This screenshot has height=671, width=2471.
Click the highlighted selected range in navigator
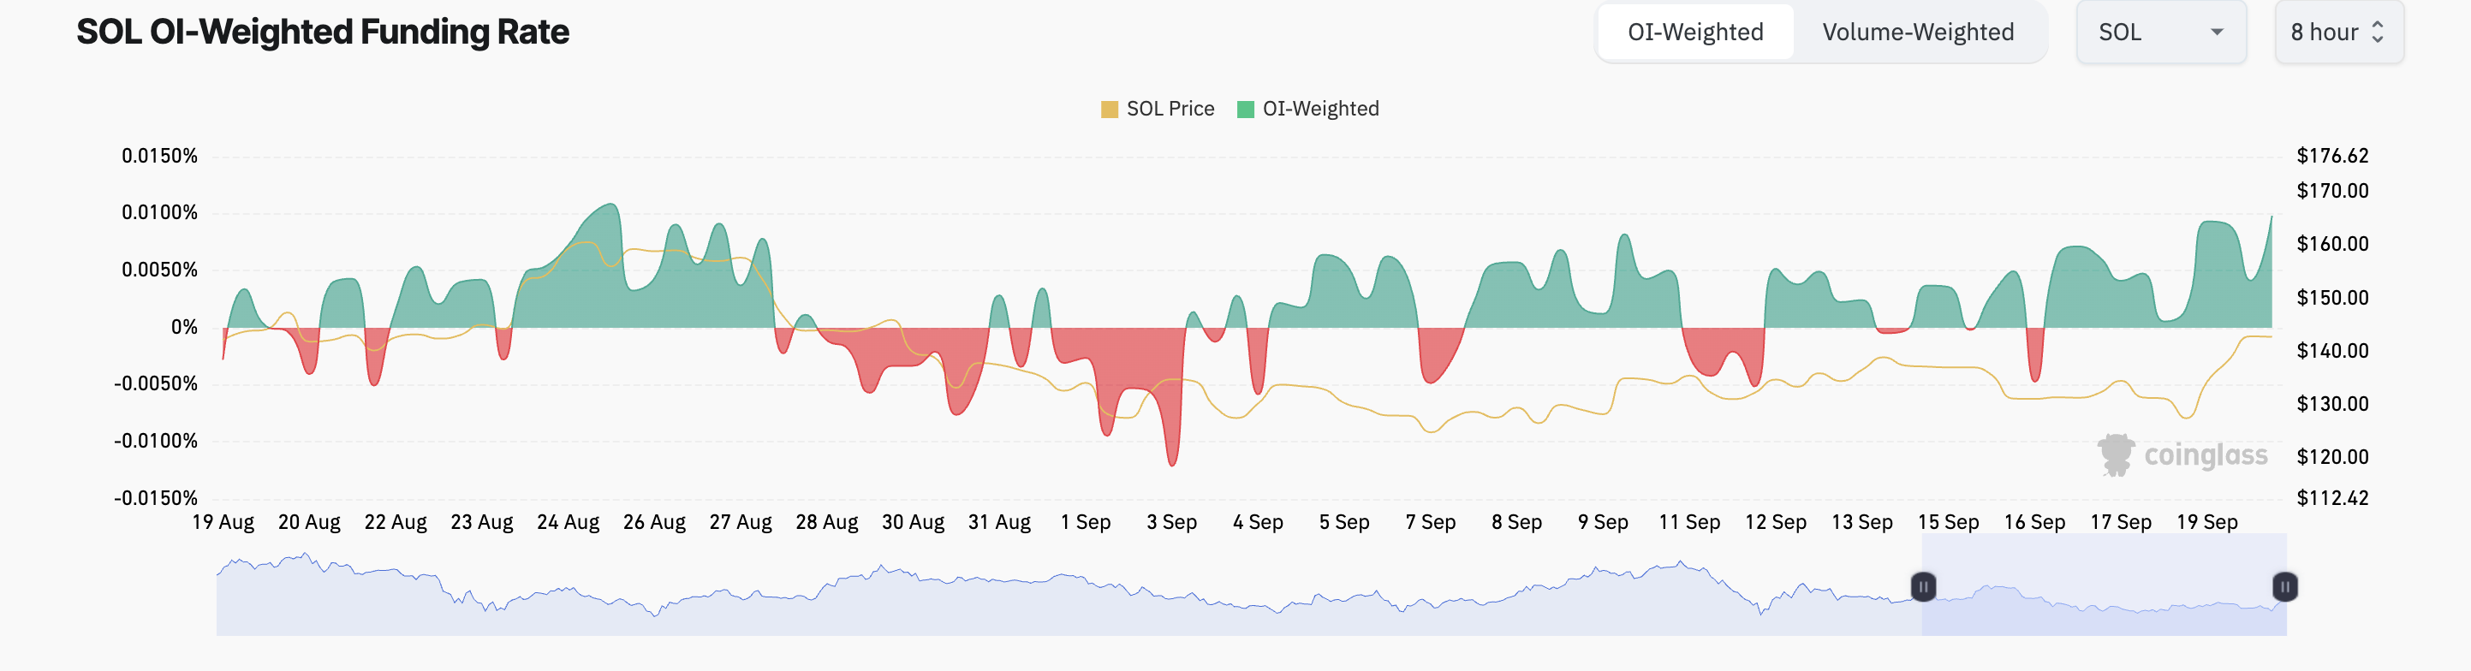[2104, 585]
